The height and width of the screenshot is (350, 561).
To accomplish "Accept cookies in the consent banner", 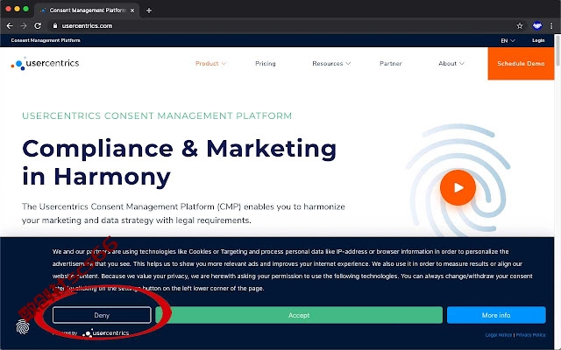I will [x=299, y=315].
